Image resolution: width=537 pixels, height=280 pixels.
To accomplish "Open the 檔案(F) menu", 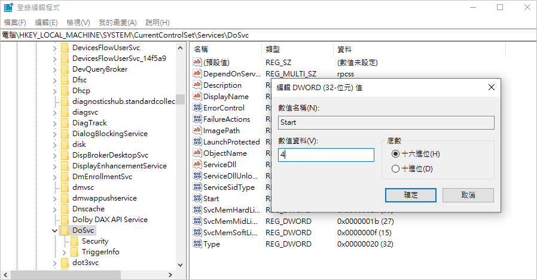I will (15, 23).
